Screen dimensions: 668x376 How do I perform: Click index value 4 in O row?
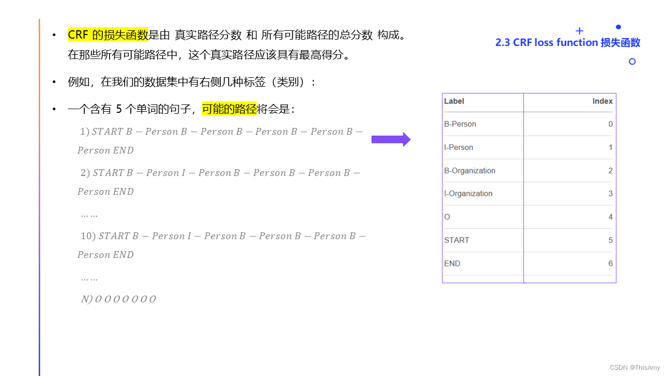tap(611, 217)
